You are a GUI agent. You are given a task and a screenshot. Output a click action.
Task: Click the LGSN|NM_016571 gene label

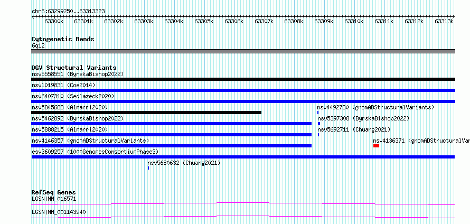[54, 199]
